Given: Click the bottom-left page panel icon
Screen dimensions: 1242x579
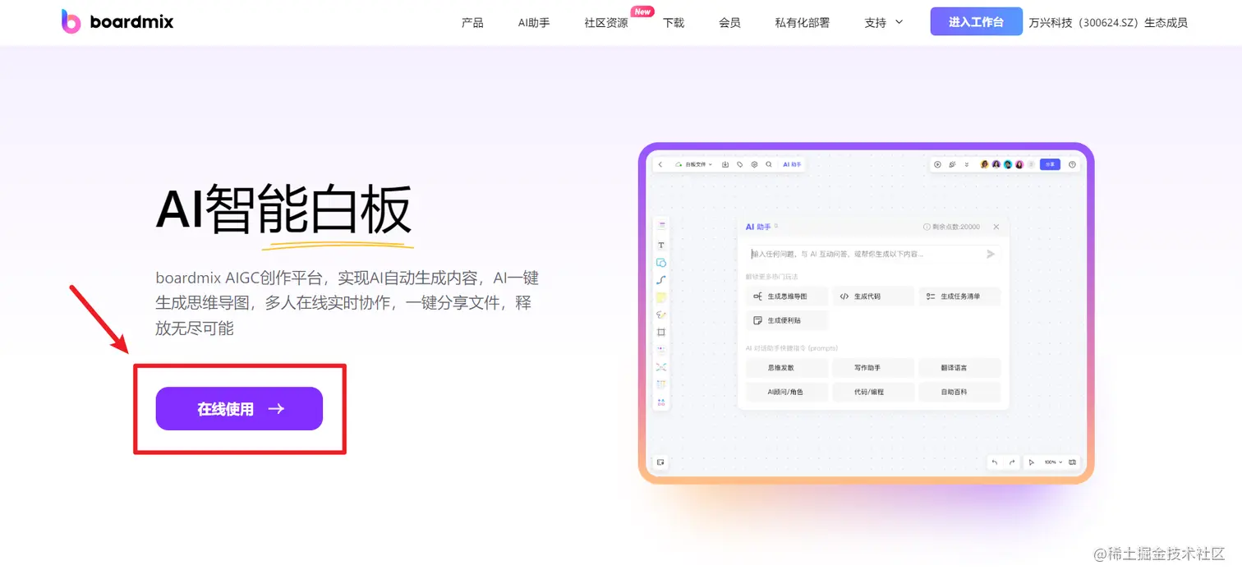Looking at the screenshot, I should click(x=660, y=462).
